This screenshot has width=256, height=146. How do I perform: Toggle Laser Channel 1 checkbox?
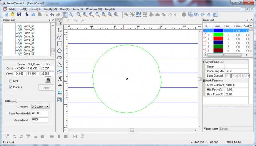click(x=228, y=76)
